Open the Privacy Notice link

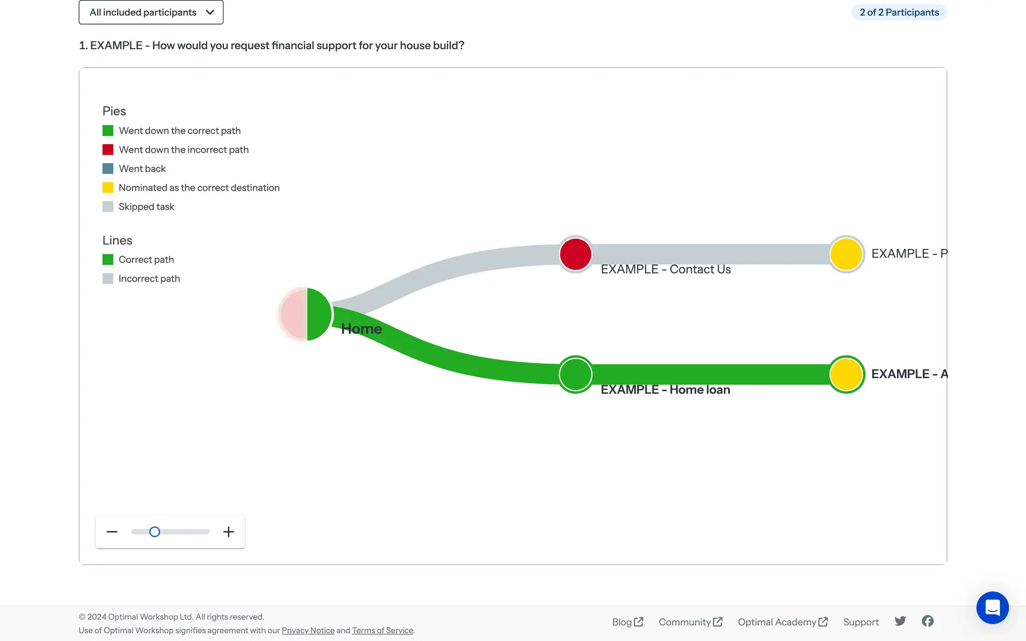pyautogui.click(x=308, y=630)
